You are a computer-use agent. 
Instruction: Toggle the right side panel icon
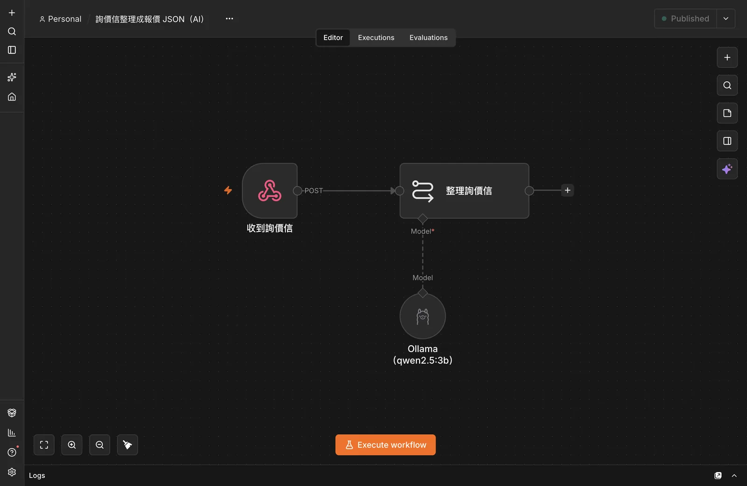point(727,141)
